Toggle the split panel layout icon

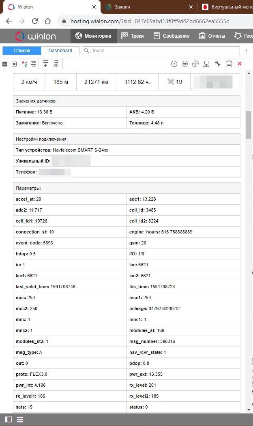[8, 420]
